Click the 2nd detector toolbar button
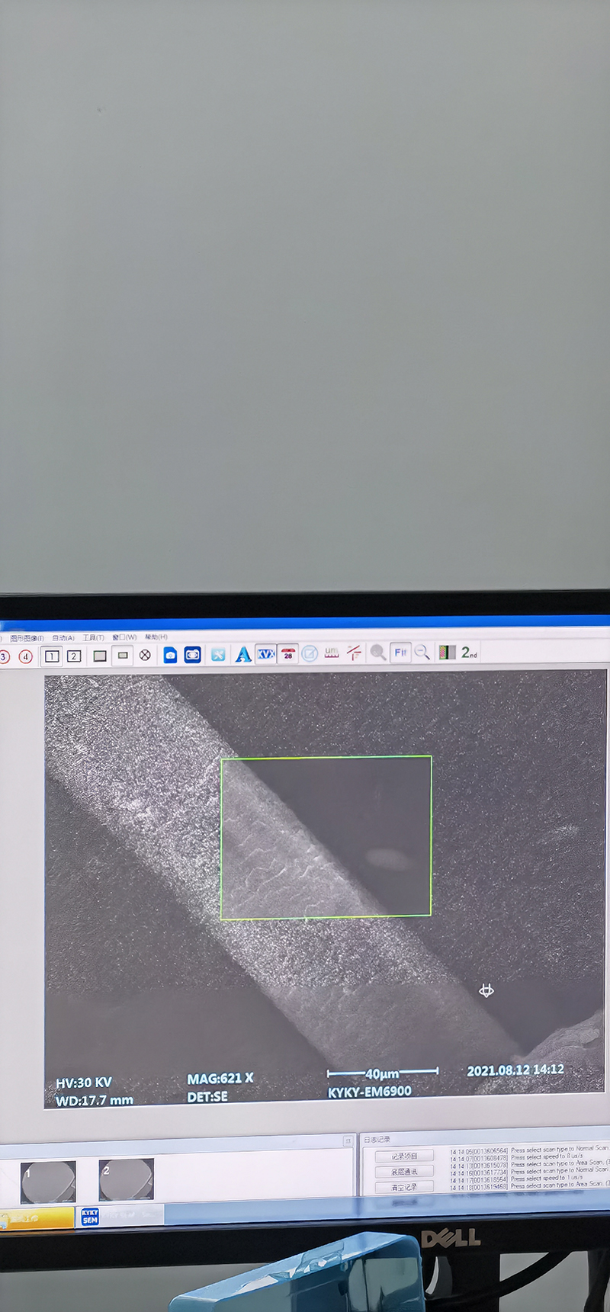This screenshot has height=1312, width=610. tap(469, 653)
